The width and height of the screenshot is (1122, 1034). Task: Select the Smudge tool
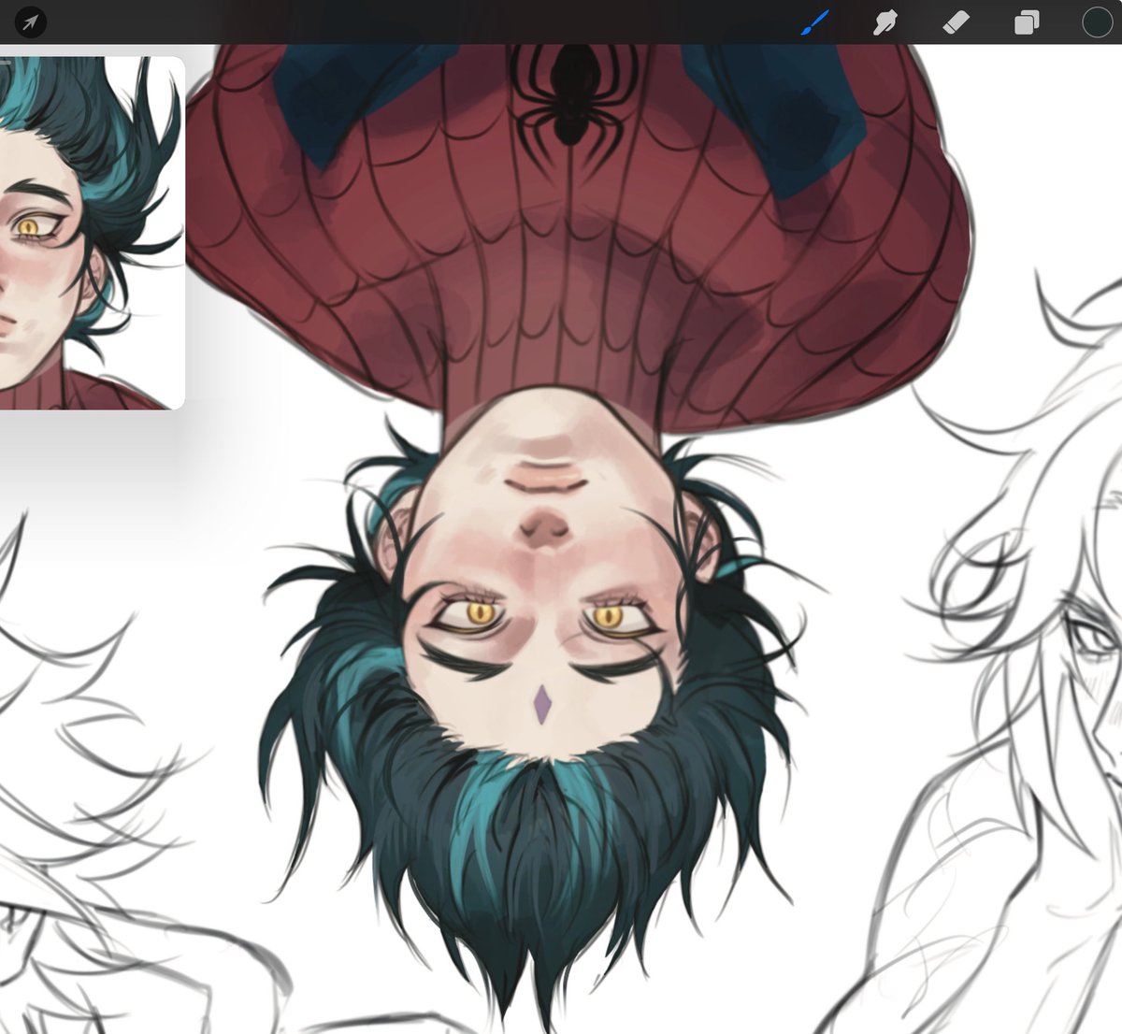click(885, 22)
